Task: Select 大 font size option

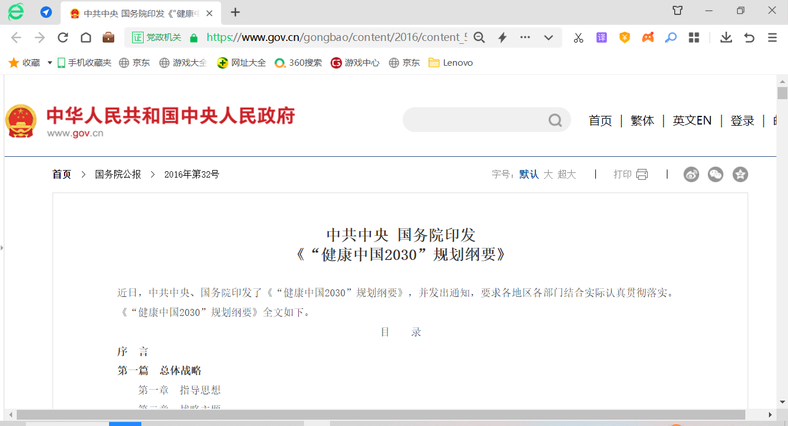Action: coord(548,174)
